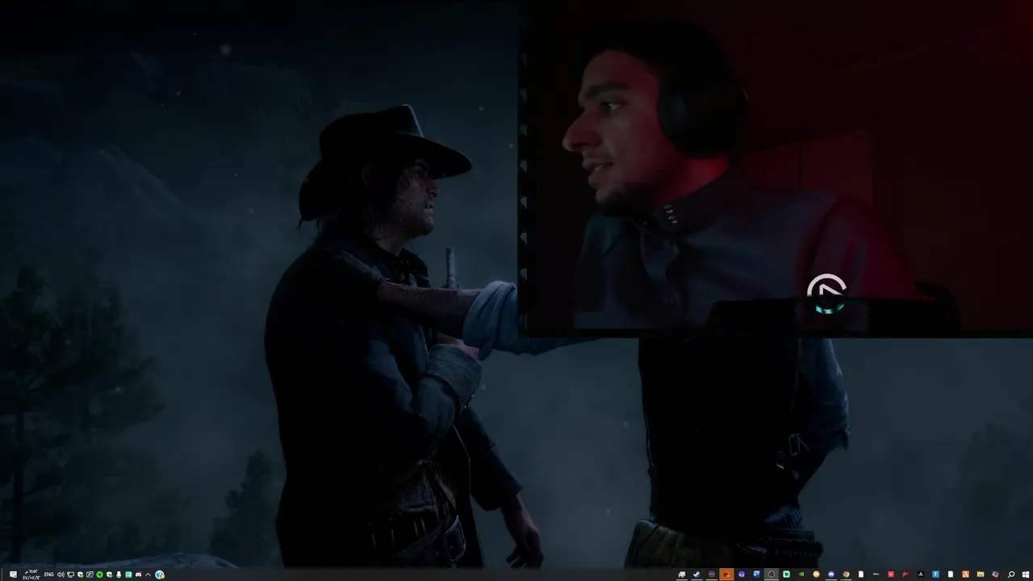
Task: Click the circular play logo on webcam overlay
Action: point(826,294)
